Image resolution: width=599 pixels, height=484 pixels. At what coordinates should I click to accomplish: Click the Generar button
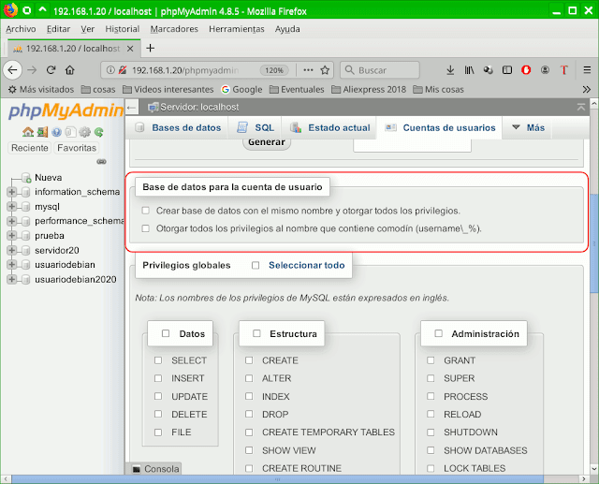point(267,143)
